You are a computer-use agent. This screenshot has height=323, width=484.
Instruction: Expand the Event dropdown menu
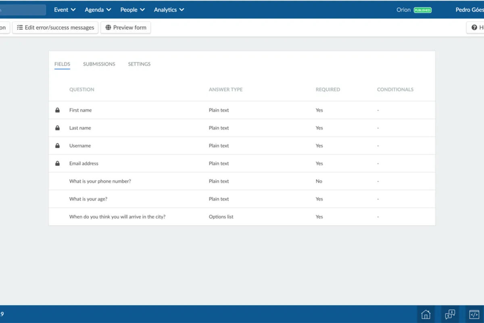65,10
